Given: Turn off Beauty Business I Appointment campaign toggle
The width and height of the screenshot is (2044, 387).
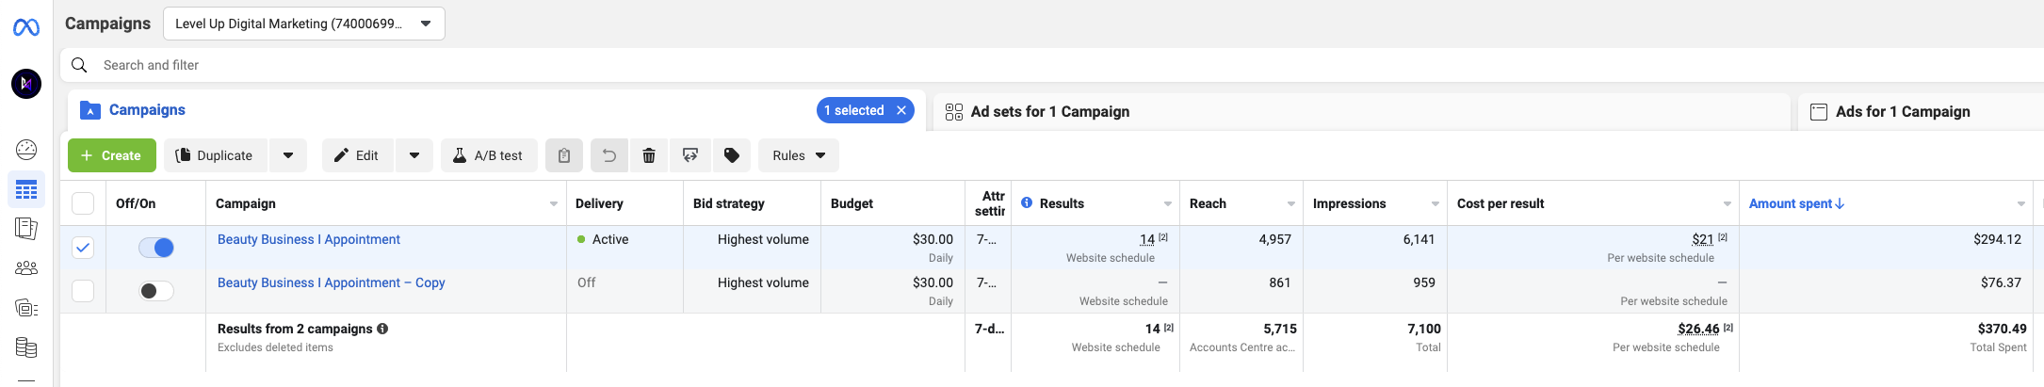Looking at the screenshot, I should tap(156, 248).
